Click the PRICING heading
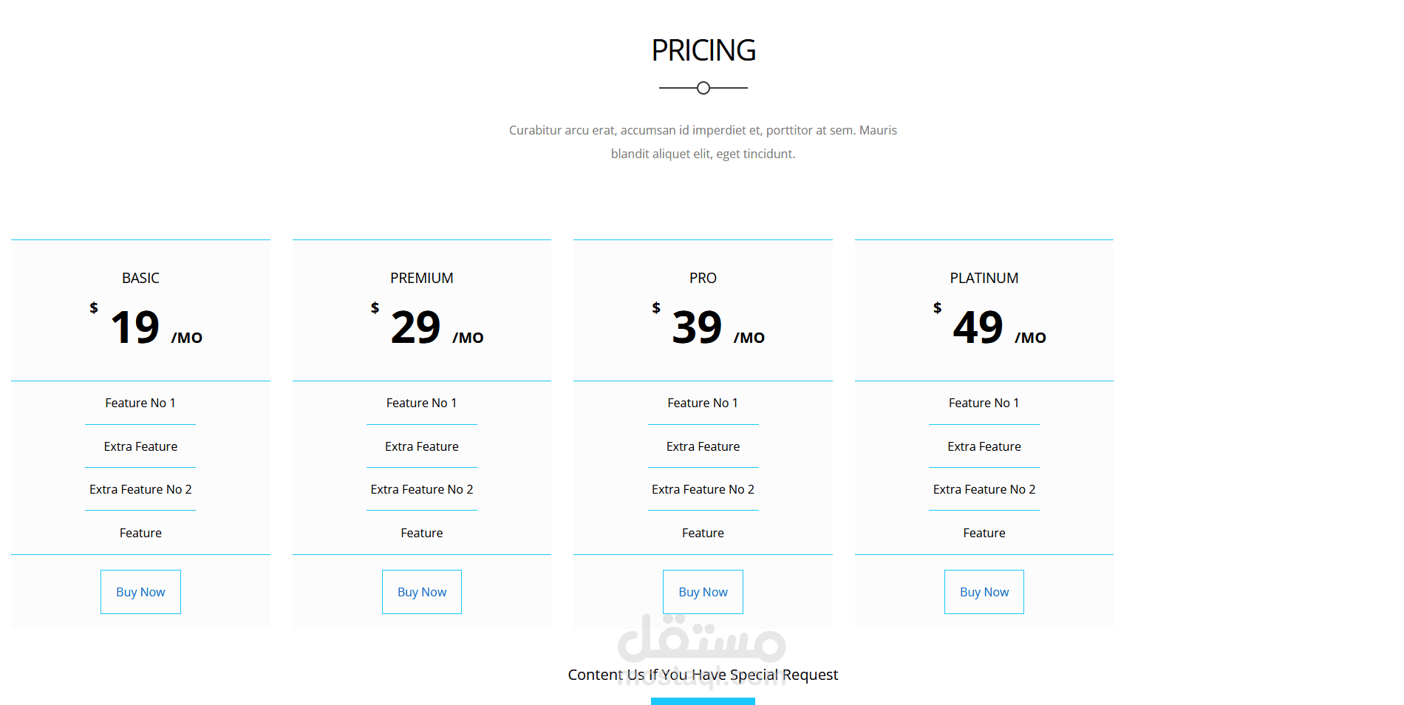Viewport: 1404px width, 705px height. click(703, 50)
